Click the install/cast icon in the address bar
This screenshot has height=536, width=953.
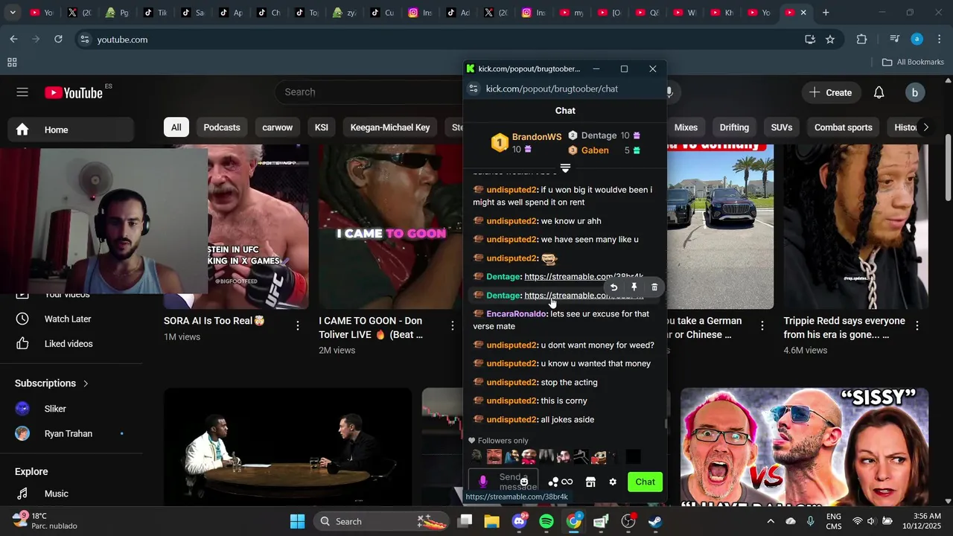tap(810, 39)
